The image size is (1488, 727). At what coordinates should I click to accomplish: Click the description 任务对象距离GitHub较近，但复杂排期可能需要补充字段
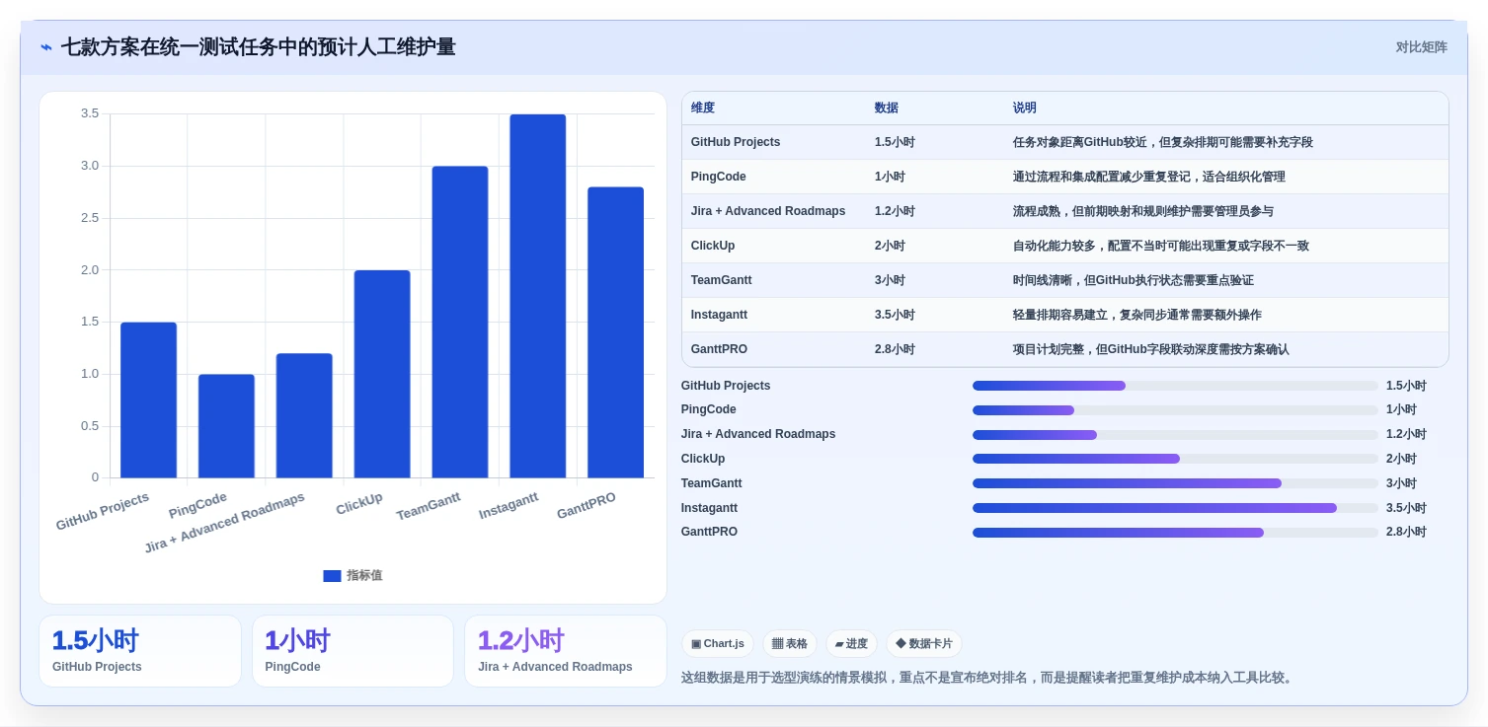pyautogui.click(x=1163, y=142)
